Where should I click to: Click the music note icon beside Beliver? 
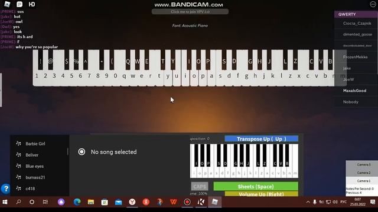point(18,155)
